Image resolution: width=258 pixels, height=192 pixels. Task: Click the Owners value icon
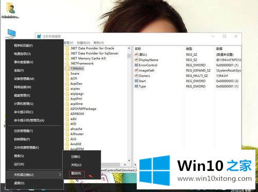click(x=136, y=76)
